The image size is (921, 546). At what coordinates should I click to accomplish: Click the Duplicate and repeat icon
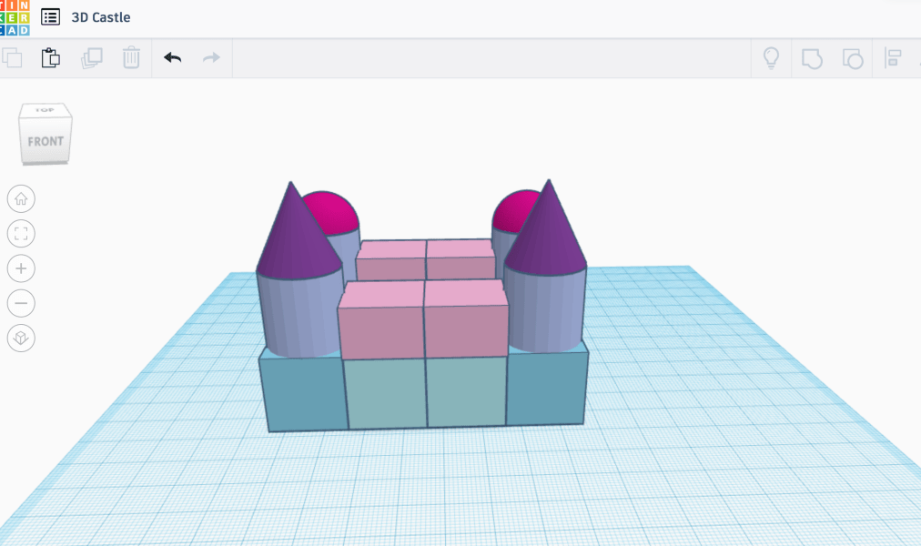(91, 58)
